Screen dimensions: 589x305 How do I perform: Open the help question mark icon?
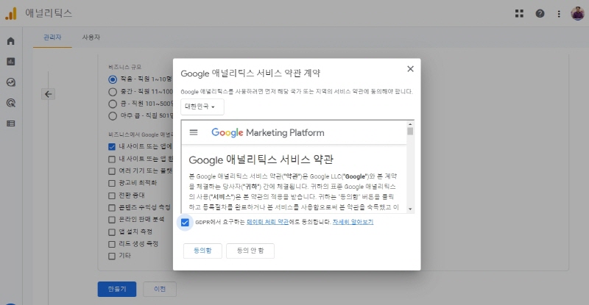(x=540, y=13)
